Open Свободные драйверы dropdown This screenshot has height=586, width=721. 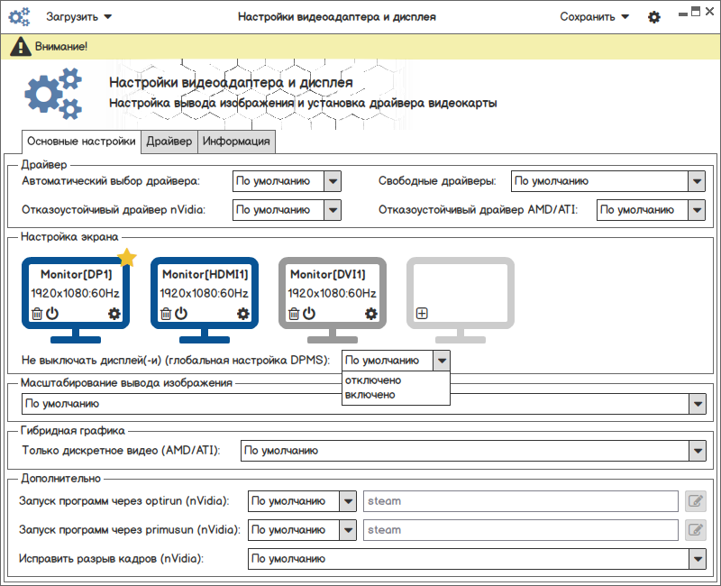(607, 181)
